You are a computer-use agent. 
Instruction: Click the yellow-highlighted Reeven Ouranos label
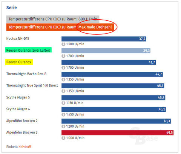(18, 62)
